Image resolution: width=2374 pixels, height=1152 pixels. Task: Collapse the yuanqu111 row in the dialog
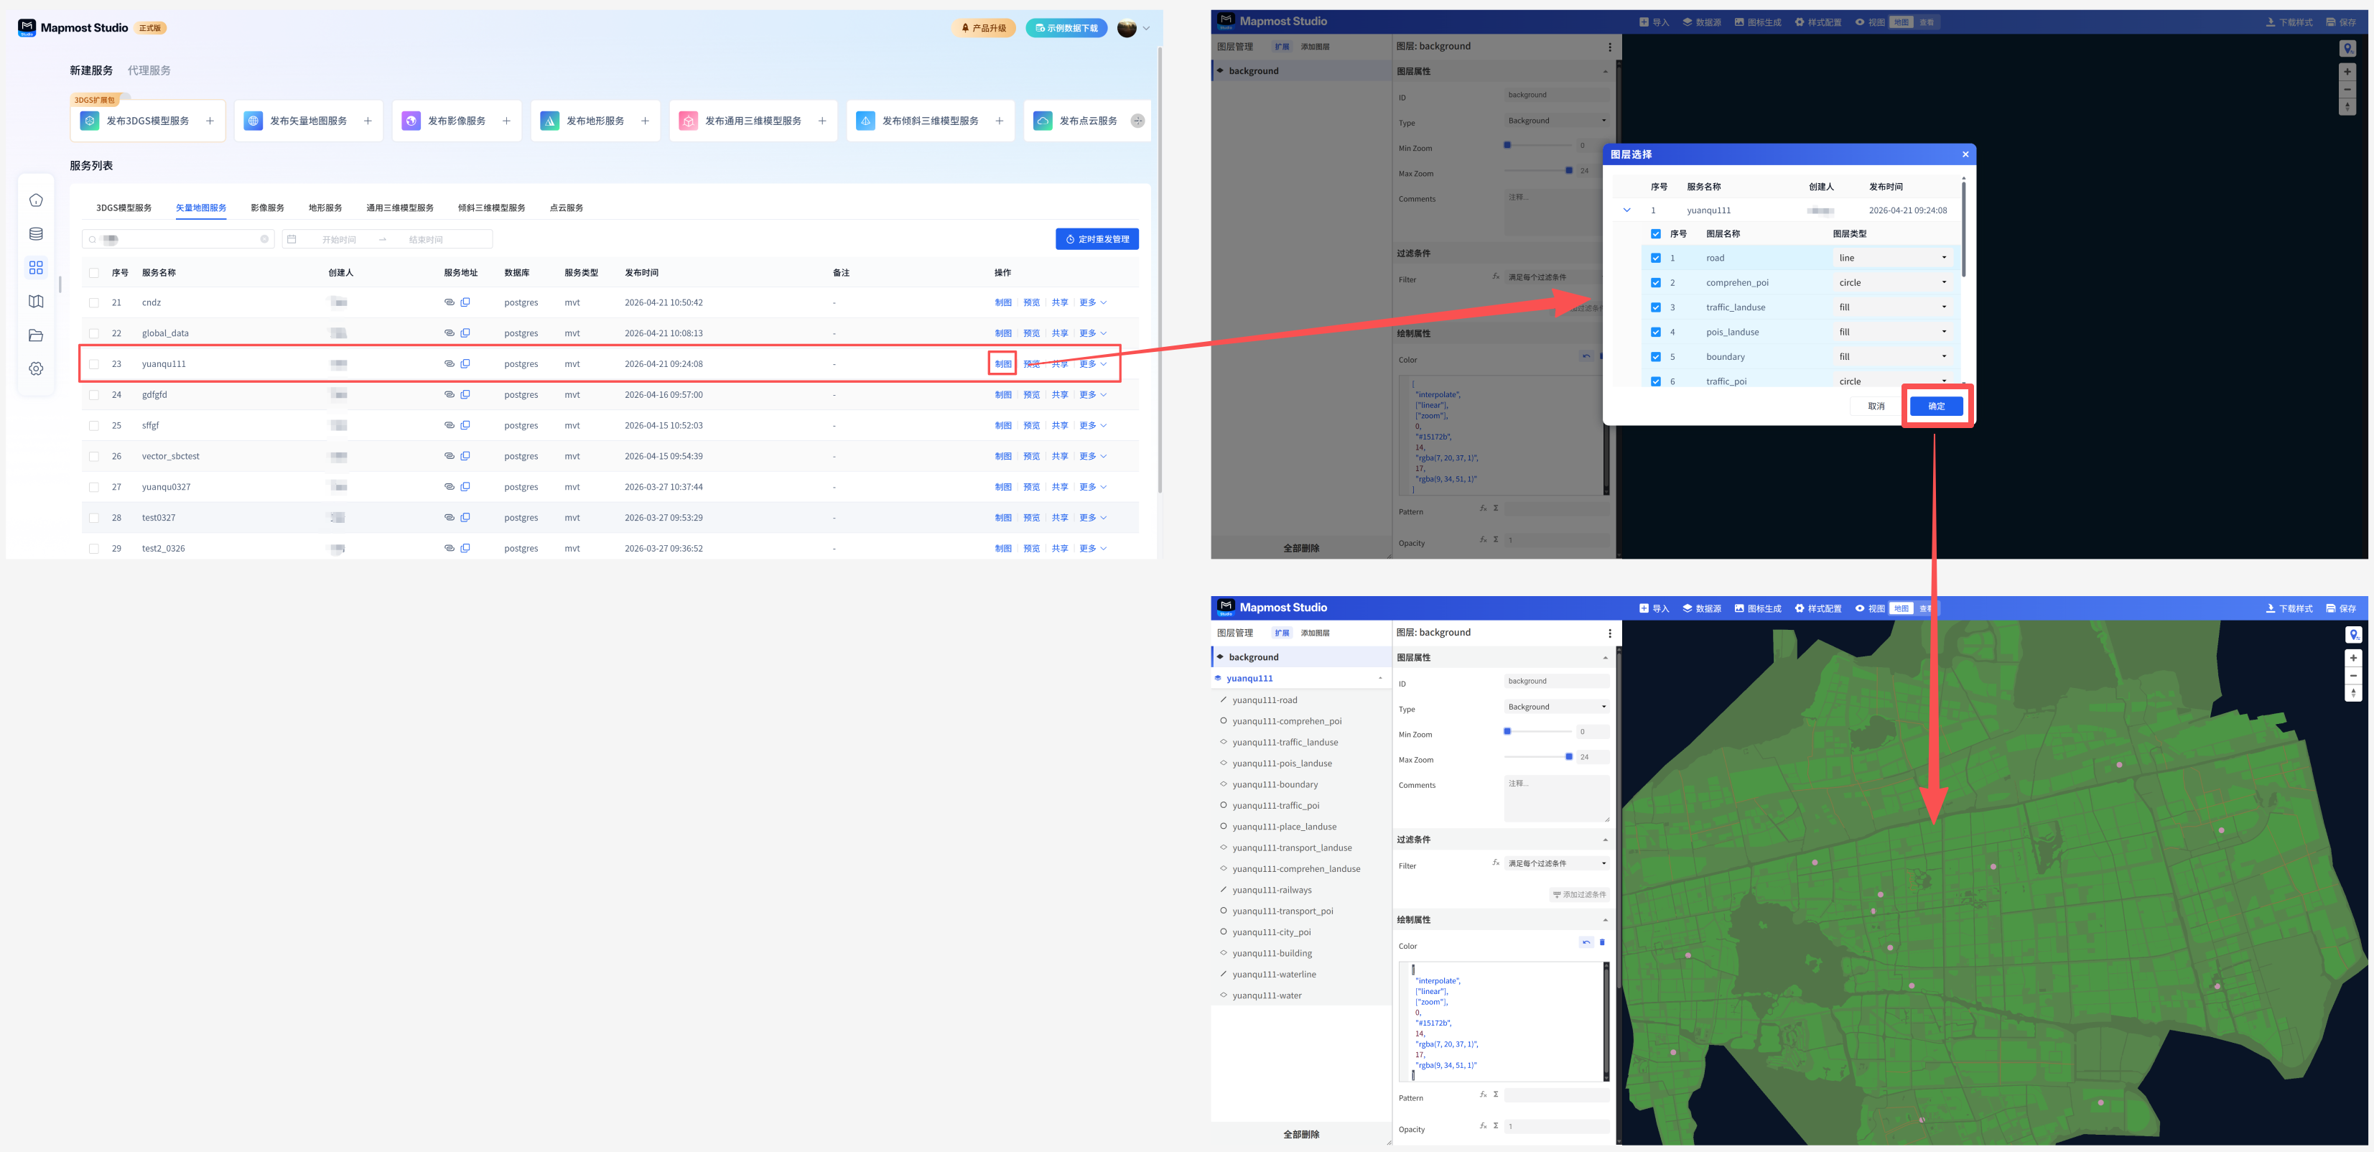[1626, 210]
